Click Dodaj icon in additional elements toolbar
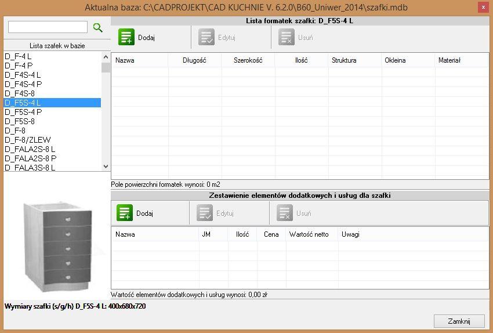Screen dimensions: 493x333 pyautogui.click(x=125, y=213)
